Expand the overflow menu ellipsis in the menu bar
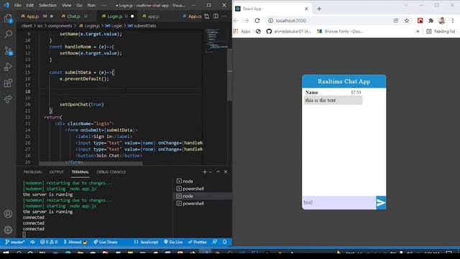 pyautogui.click(x=104, y=5)
